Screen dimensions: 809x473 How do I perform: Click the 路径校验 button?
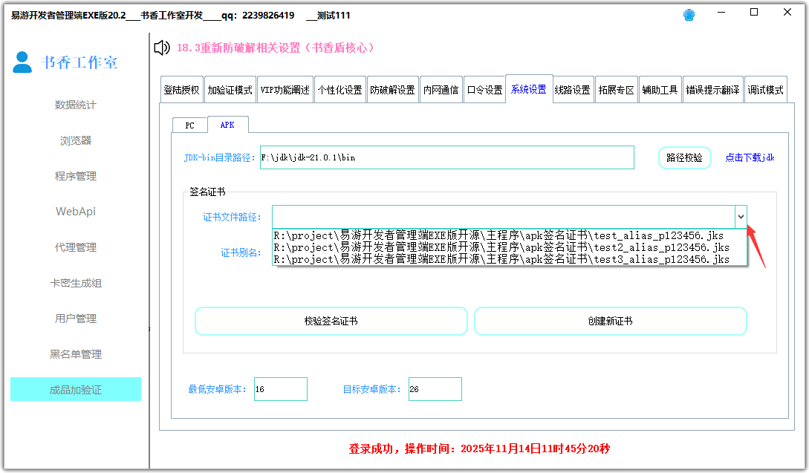[x=684, y=157]
